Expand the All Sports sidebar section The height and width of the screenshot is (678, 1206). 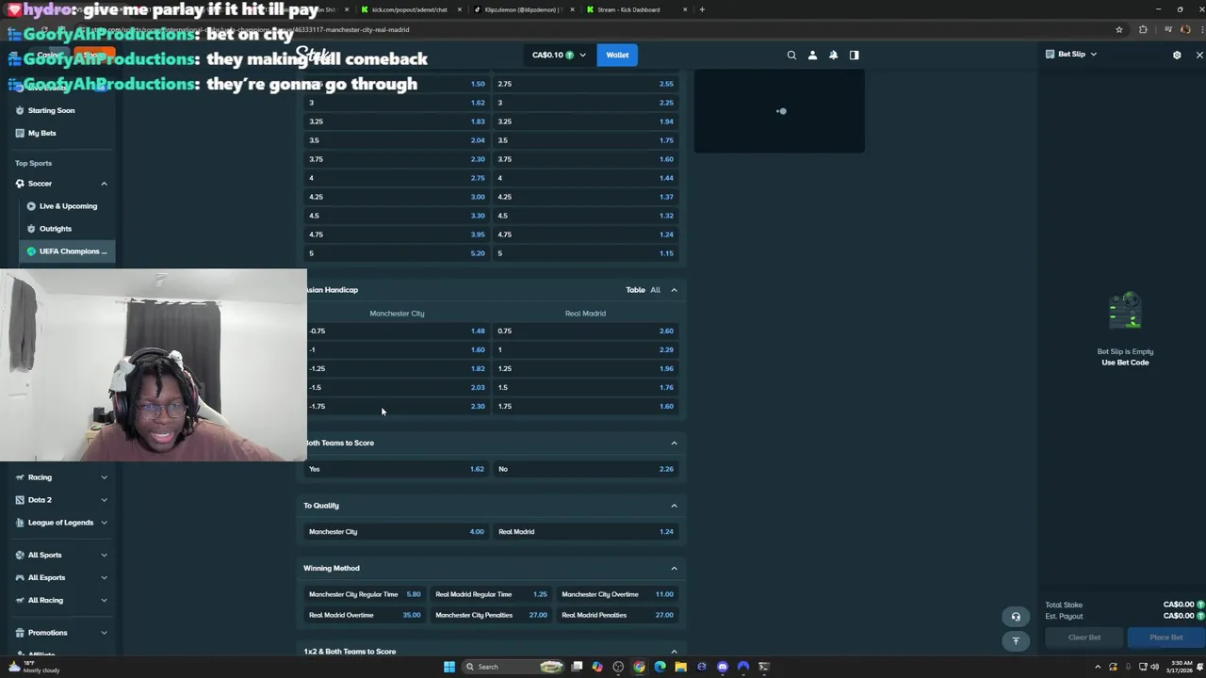(104, 556)
